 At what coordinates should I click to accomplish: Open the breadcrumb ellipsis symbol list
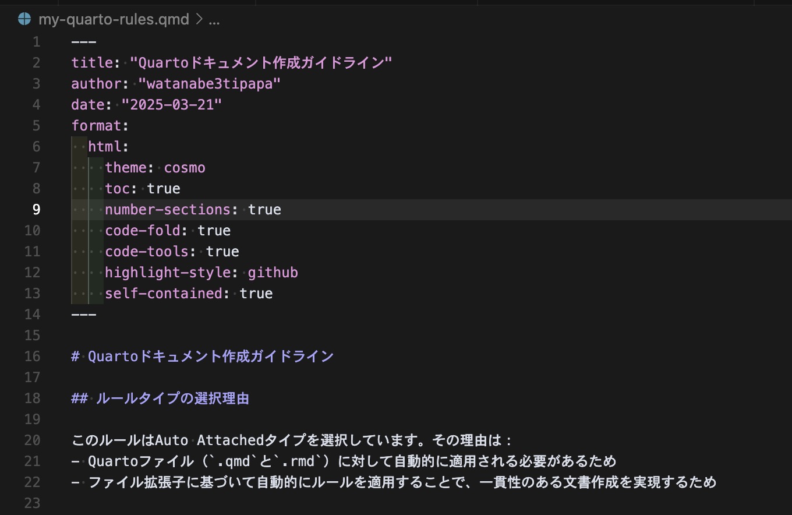click(x=214, y=20)
